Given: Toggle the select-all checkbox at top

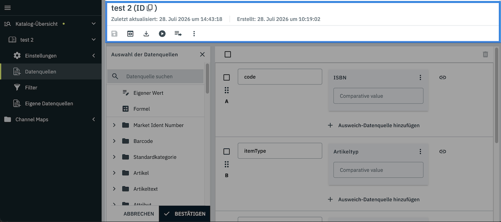Looking at the screenshot, I should (x=228, y=55).
